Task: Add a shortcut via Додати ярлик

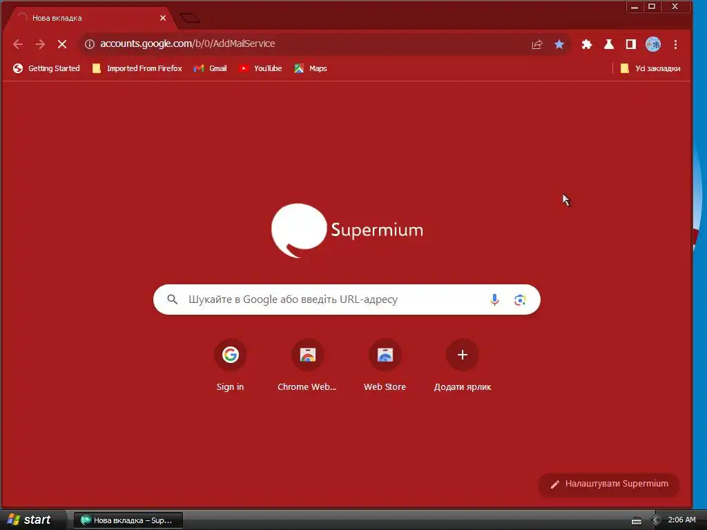Action: pos(462,365)
